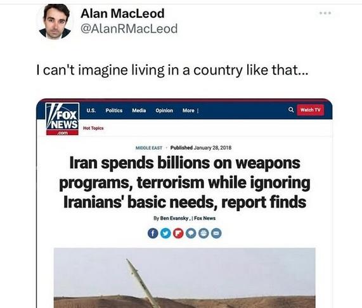The width and height of the screenshot is (362, 308).
Task: Open the Politics navigation section
Action: pyautogui.click(x=114, y=110)
